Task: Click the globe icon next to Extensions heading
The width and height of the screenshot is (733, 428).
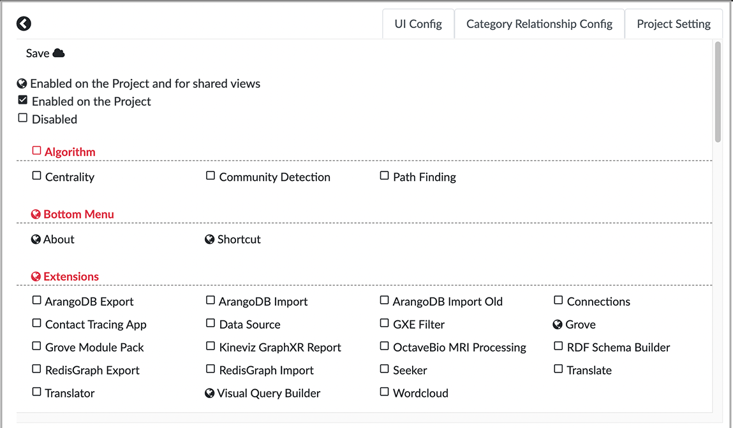Action: (36, 276)
